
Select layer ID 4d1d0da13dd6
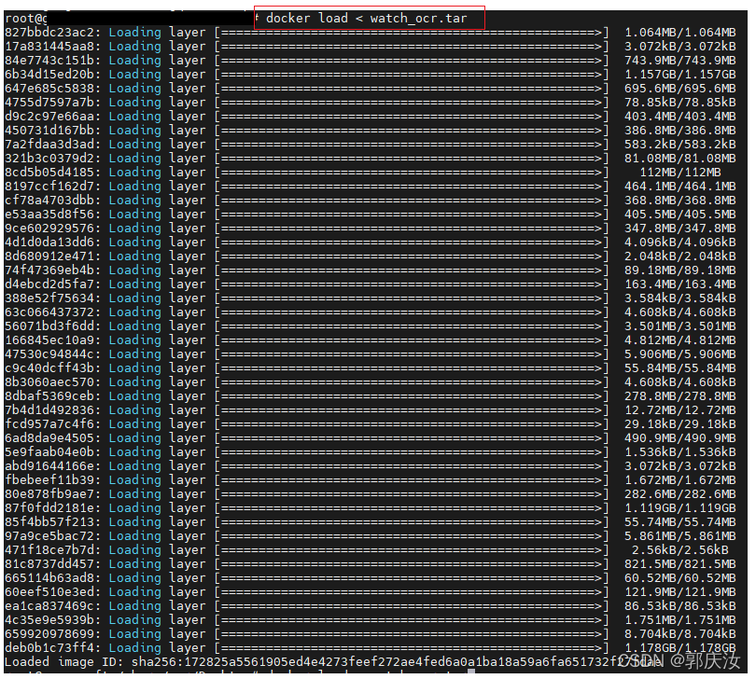pos(49,242)
